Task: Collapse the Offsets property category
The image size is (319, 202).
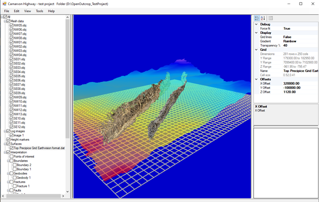Action: [256, 79]
